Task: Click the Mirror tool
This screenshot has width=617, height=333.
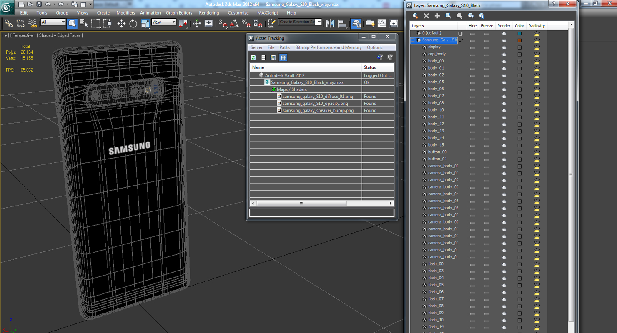Action: 330,23
